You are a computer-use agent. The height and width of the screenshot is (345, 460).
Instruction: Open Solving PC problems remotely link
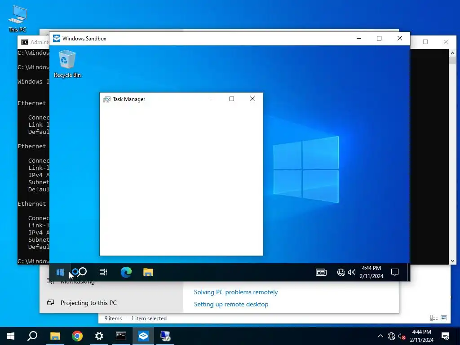[236, 292]
